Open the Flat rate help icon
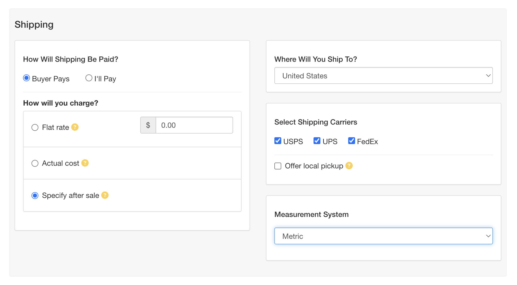This screenshot has height=285, width=517. pyautogui.click(x=75, y=127)
